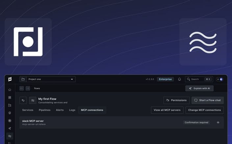The height and width of the screenshot is (144, 232).
Task: Open the layers stack sidebar icon
Action: [x=10, y=113]
